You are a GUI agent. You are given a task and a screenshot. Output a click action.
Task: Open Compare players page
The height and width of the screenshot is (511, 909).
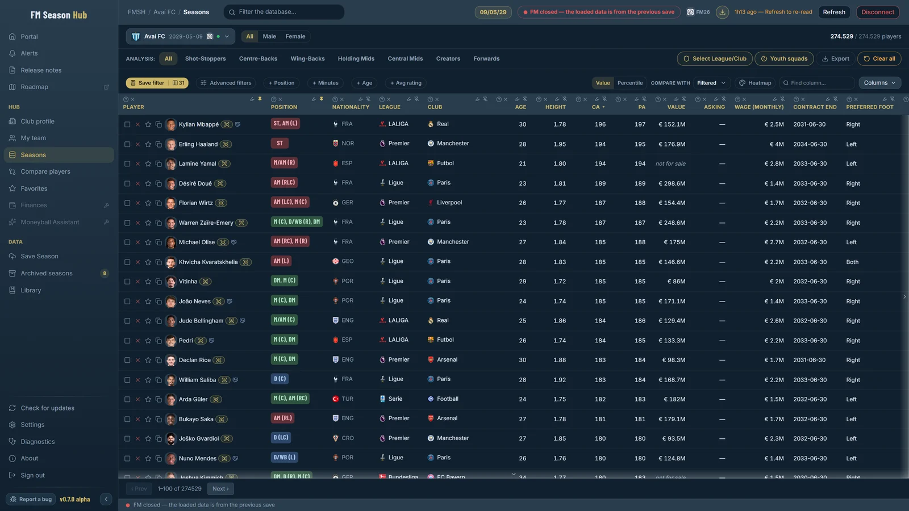pos(59,171)
